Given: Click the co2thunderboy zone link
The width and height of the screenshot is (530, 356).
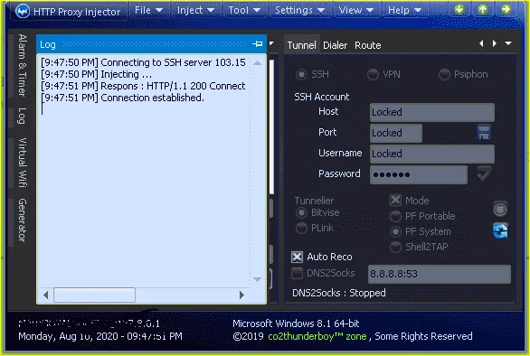Looking at the screenshot, I should coord(317,336).
